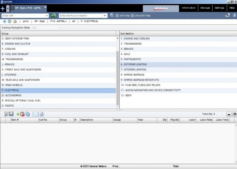
Task: Select group G - FUEL AND EXHAUST
Action: pos(58,54)
